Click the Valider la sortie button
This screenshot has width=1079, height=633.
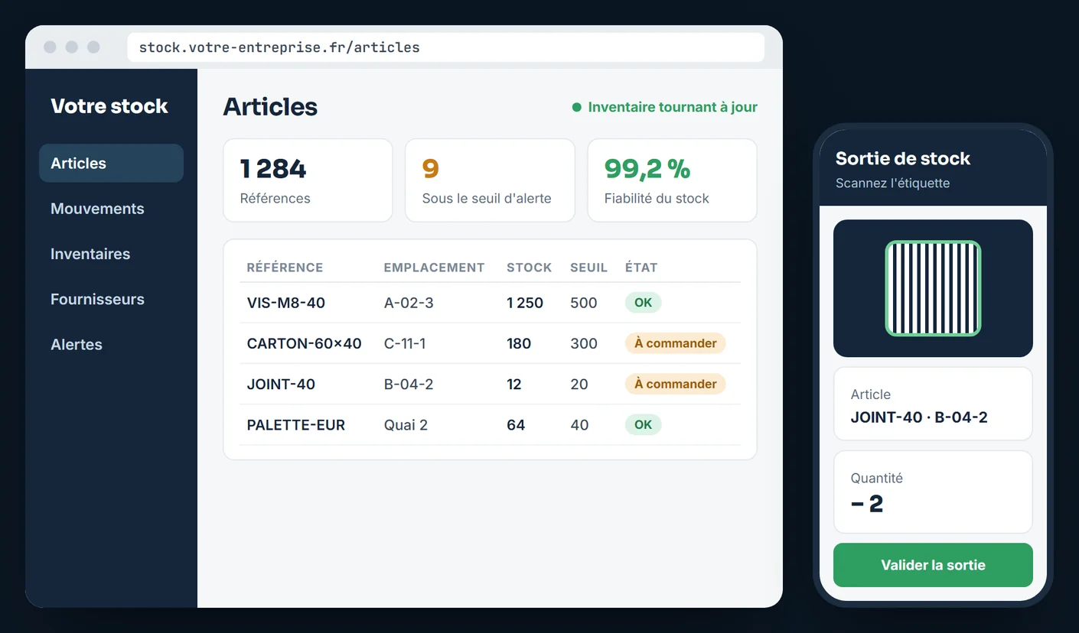[x=933, y=565]
